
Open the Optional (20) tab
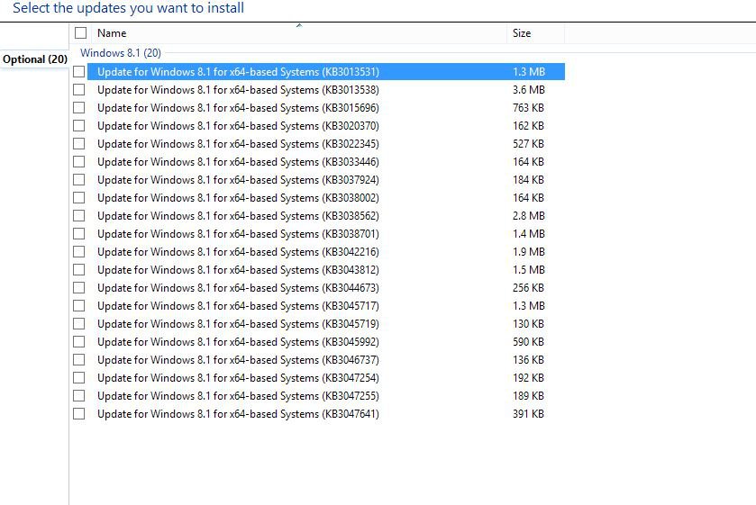[x=34, y=59]
